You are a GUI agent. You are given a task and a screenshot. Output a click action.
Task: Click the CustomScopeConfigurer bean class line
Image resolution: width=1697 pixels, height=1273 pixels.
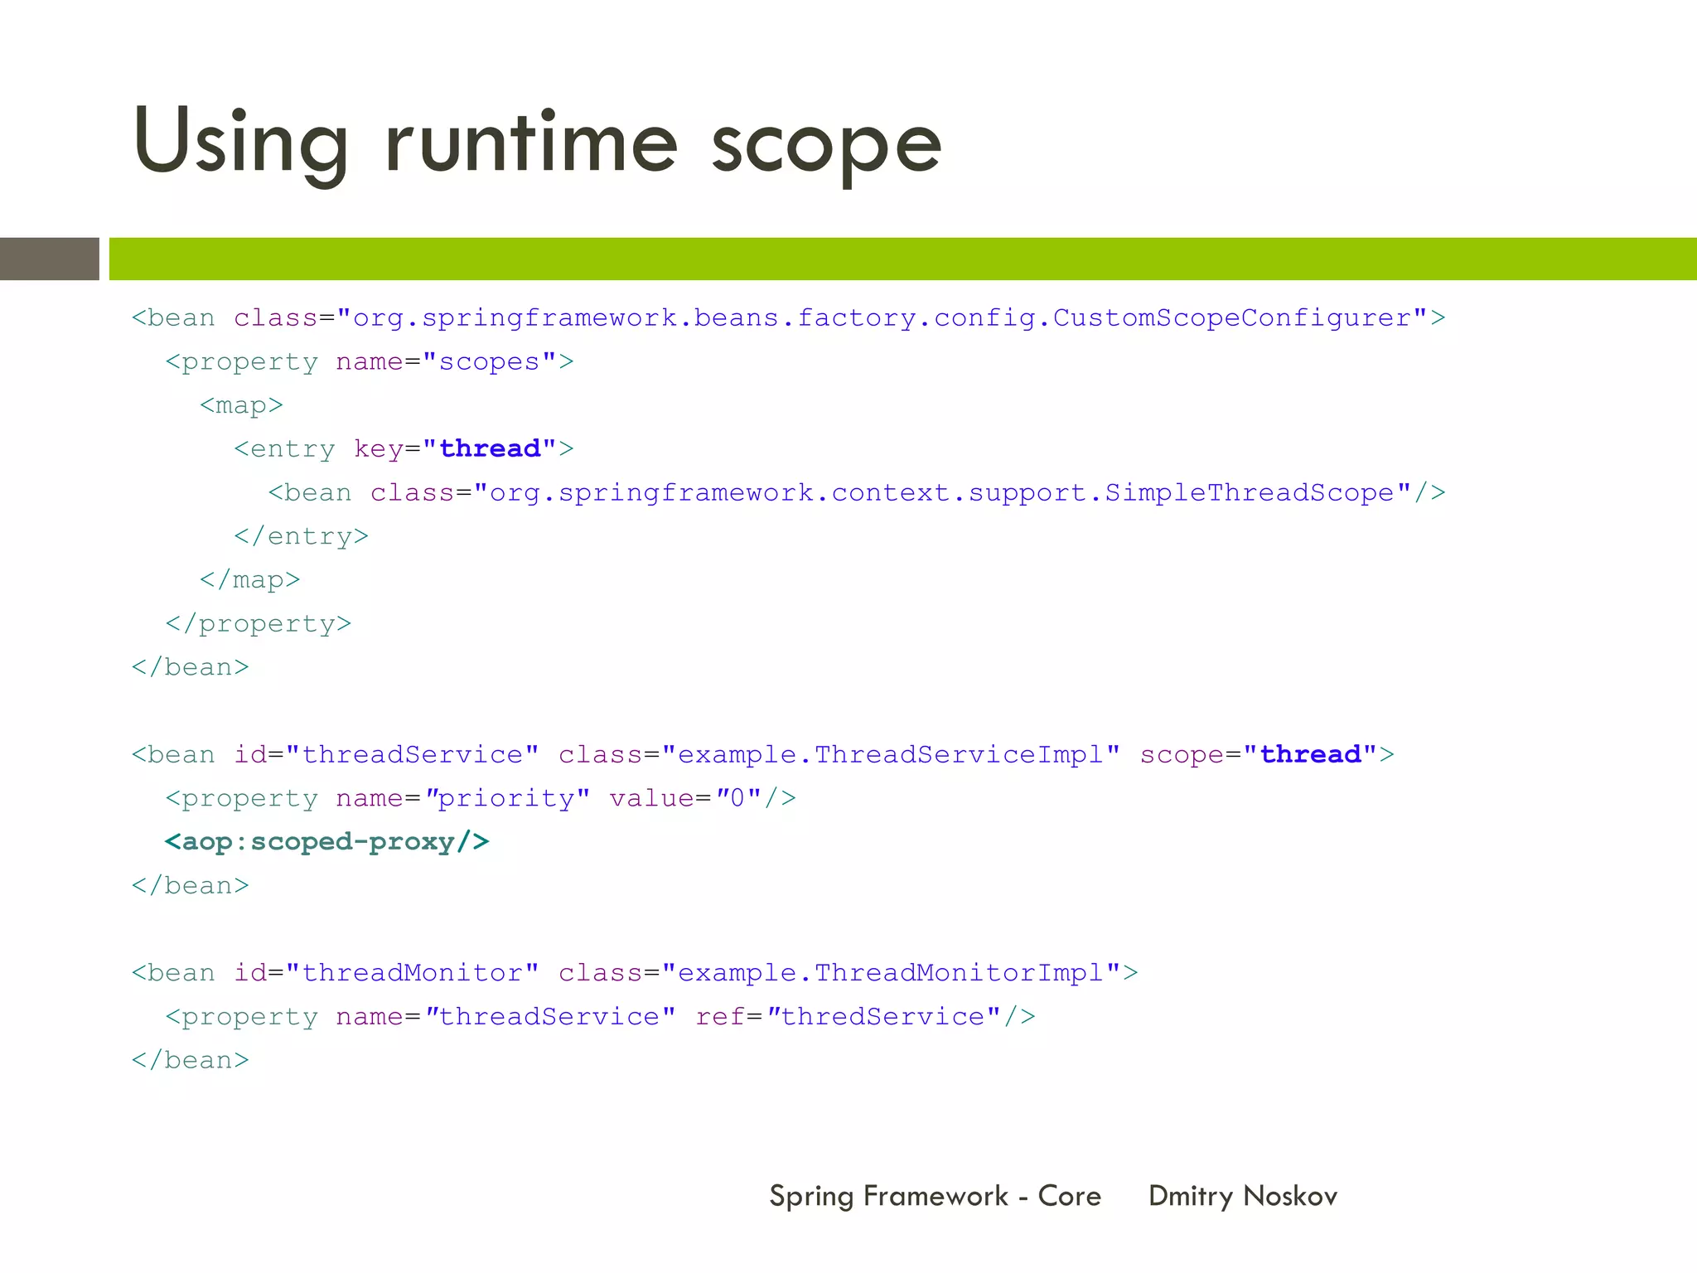click(x=789, y=318)
